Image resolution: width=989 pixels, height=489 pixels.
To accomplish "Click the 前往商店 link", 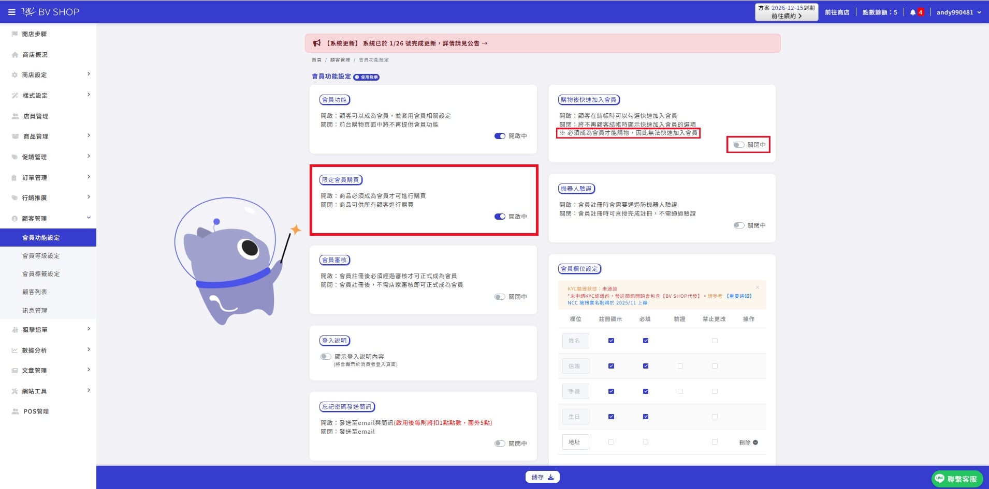I will pos(837,12).
